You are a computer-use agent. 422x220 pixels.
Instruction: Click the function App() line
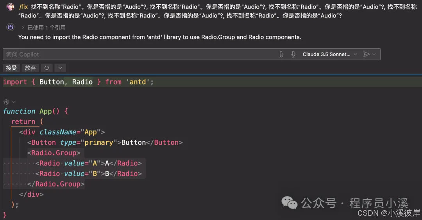pyautogui.click(x=36, y=111)
